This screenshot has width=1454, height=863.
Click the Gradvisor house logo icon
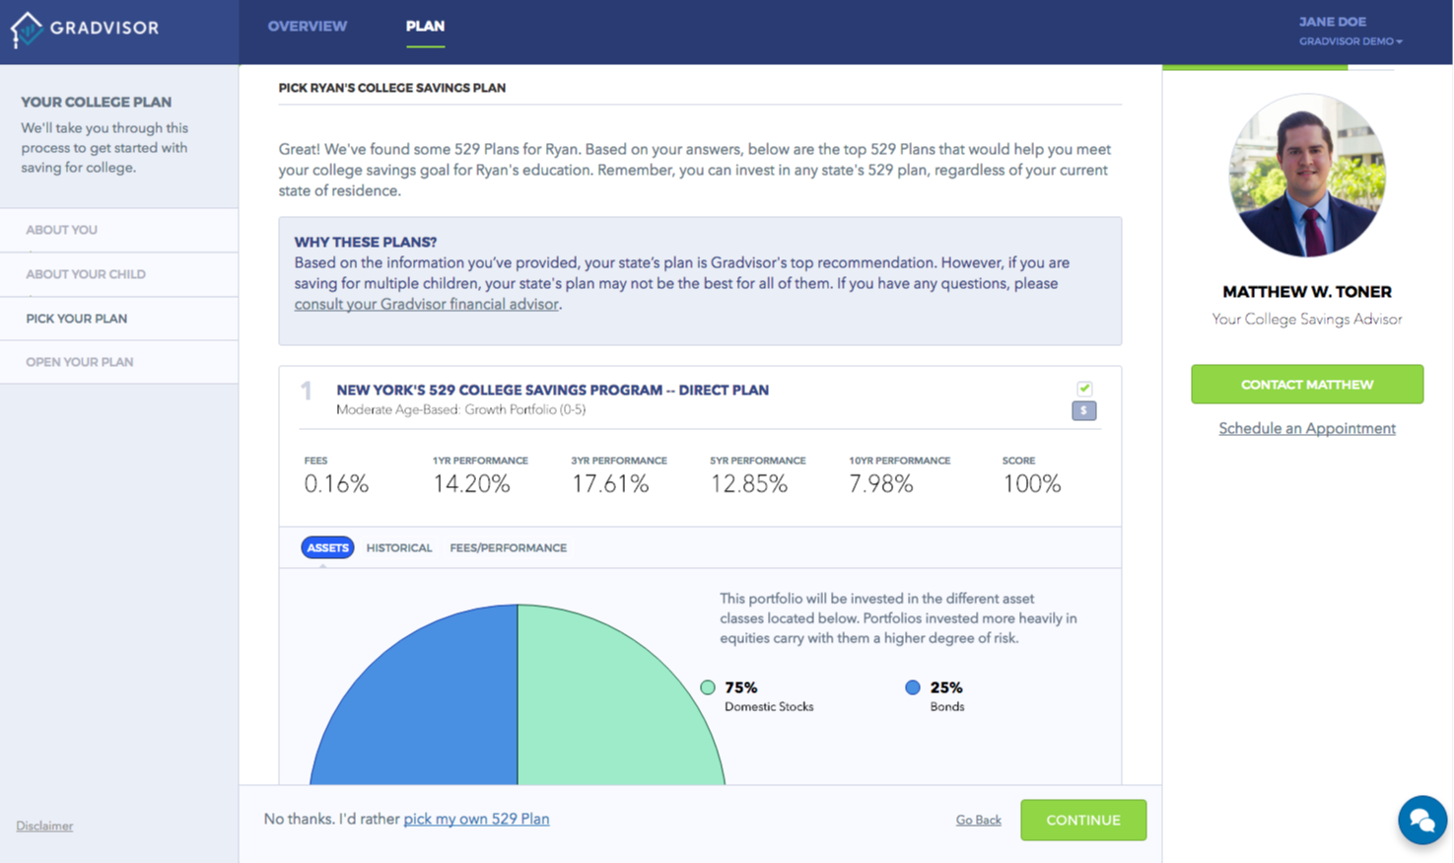pos(27,29)
